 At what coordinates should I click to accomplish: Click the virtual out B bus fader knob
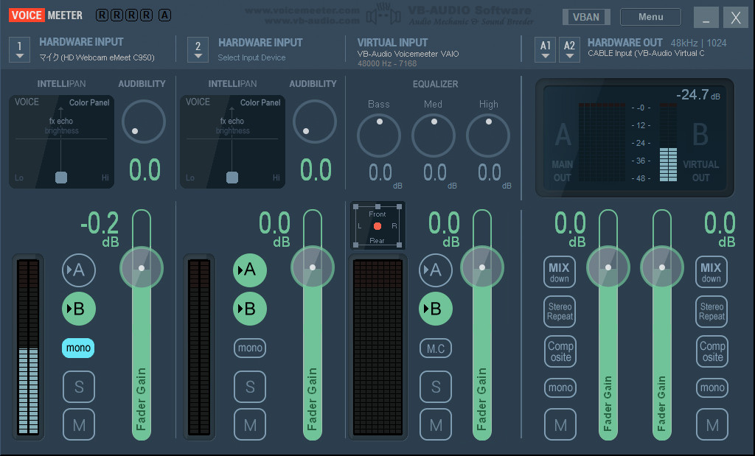[662, 267]
